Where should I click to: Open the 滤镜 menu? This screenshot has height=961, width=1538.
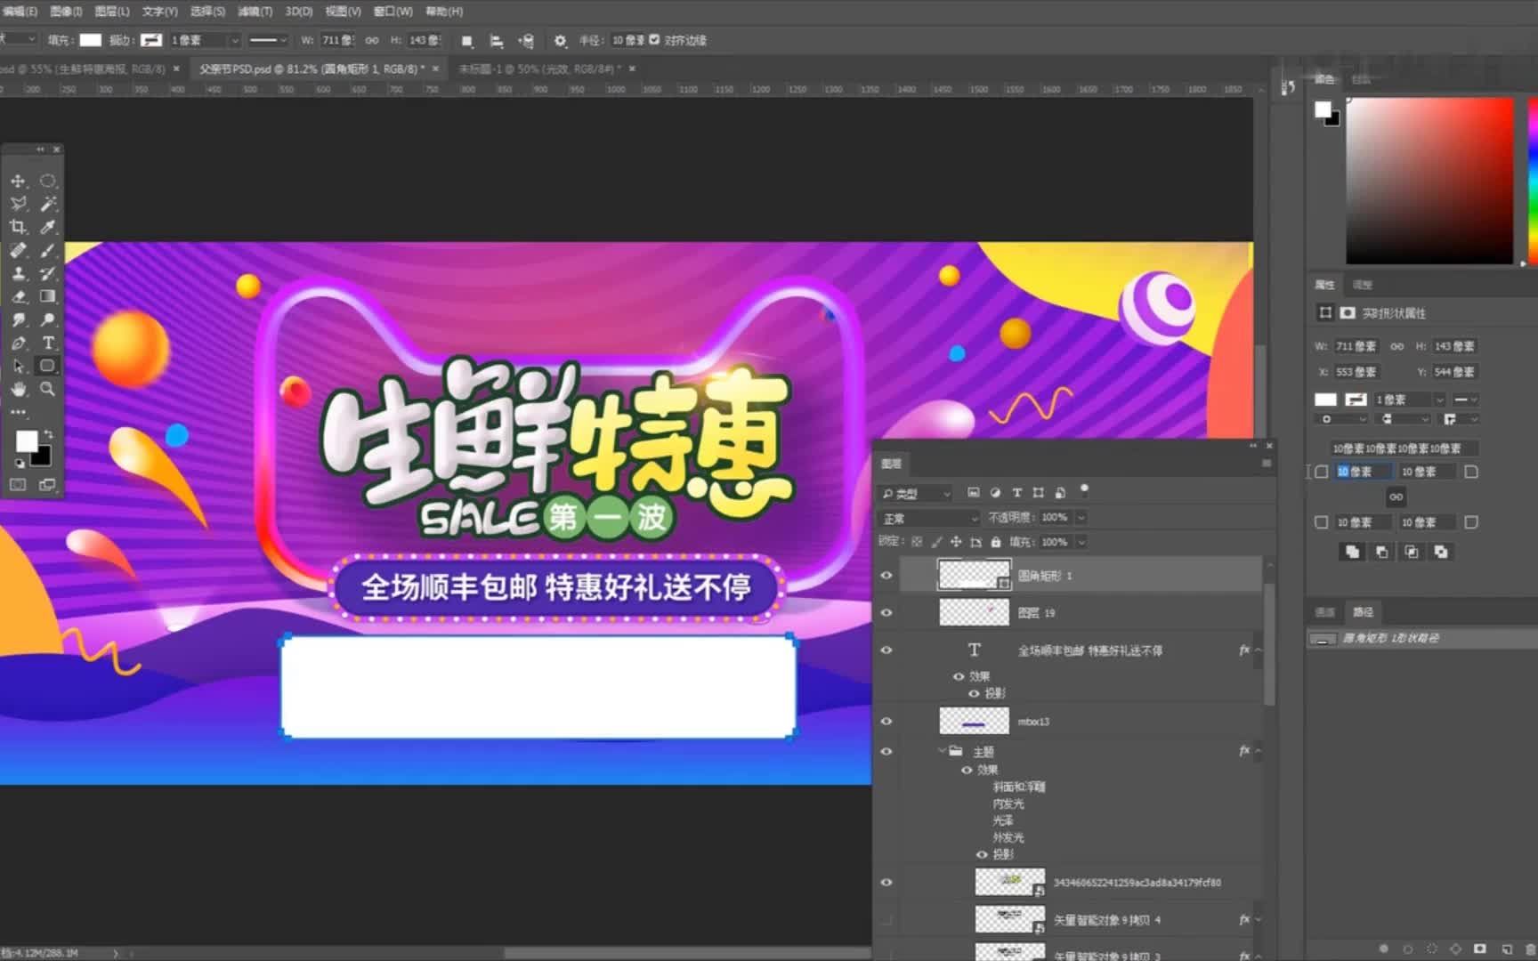(x=254, y=12)
